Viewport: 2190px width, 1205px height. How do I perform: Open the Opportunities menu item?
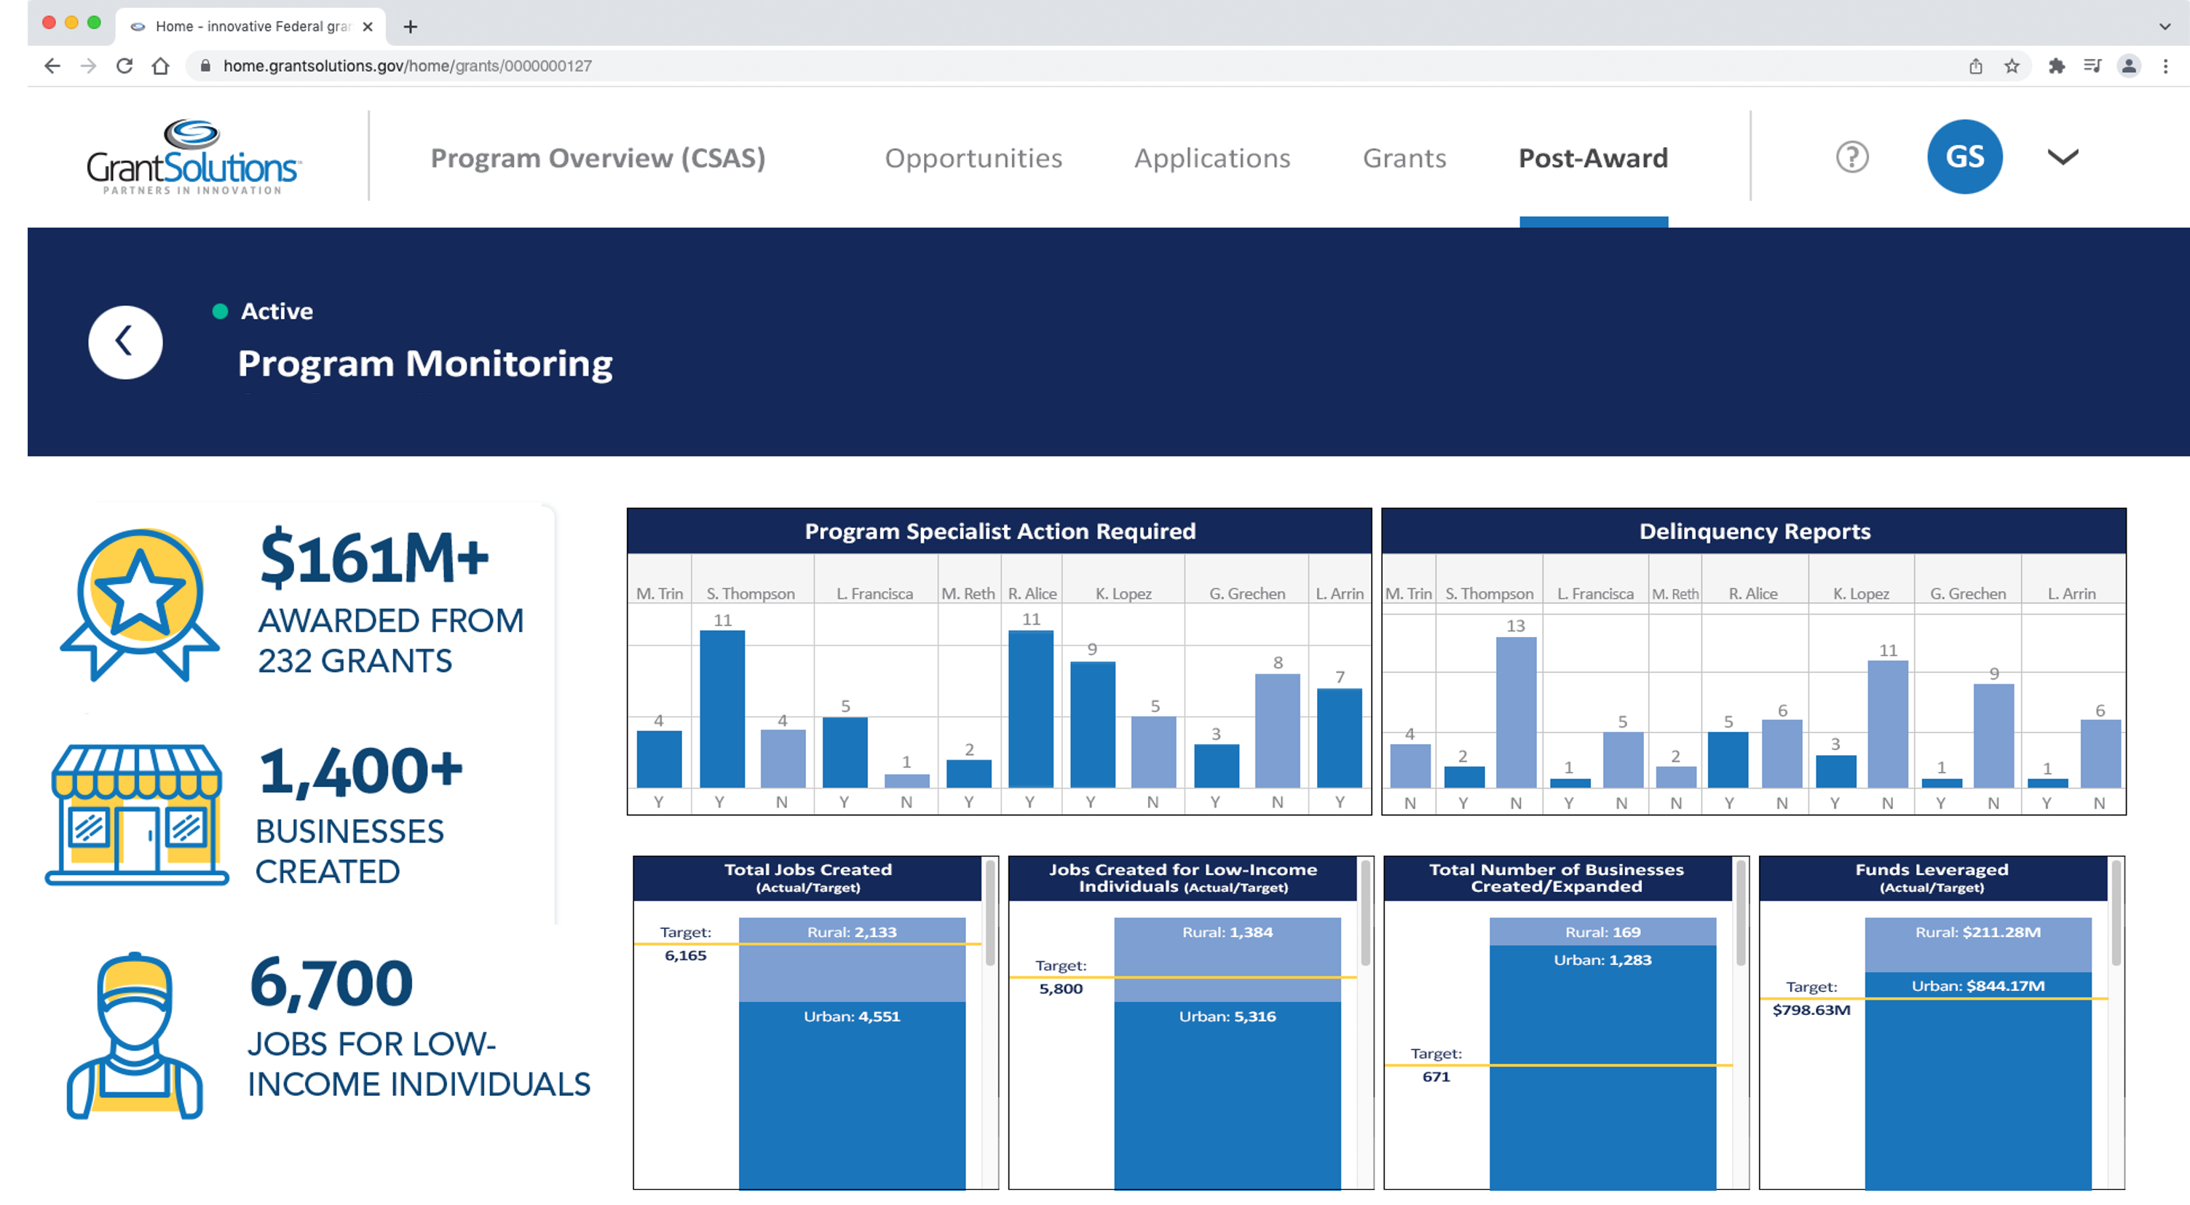pos(973,157)
